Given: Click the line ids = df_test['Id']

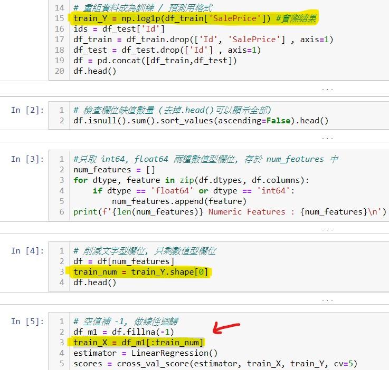Looking at the screenshot, I should point(119,29).
